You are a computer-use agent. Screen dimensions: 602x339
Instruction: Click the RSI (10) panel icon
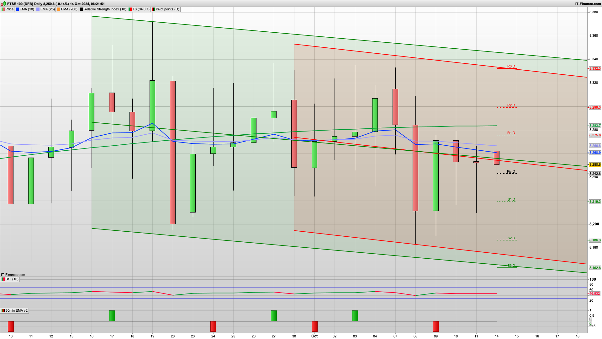[x=3, y=279]
